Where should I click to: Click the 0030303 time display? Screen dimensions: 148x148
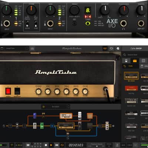[x=76, y=145]
